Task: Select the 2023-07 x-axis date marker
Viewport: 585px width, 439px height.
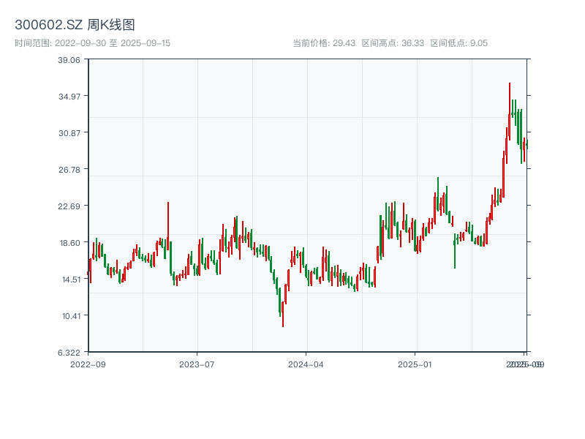Action: click(197, 364)
